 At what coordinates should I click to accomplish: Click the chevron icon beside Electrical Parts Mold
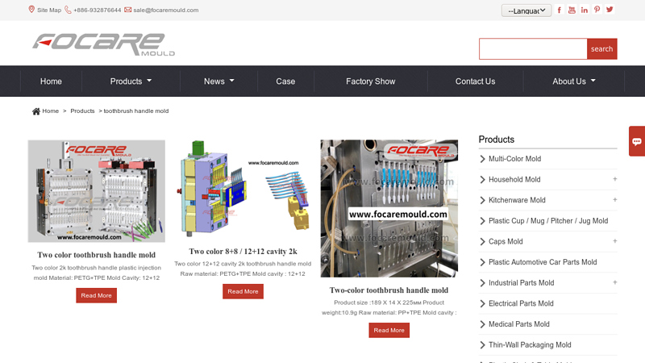coord(482,304)
